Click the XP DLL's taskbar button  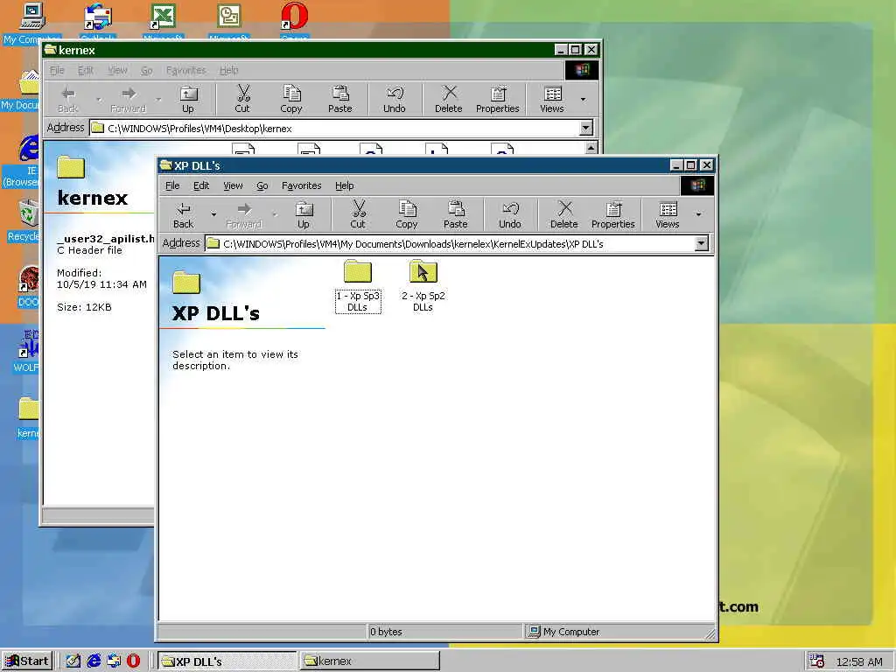point(227,661)
